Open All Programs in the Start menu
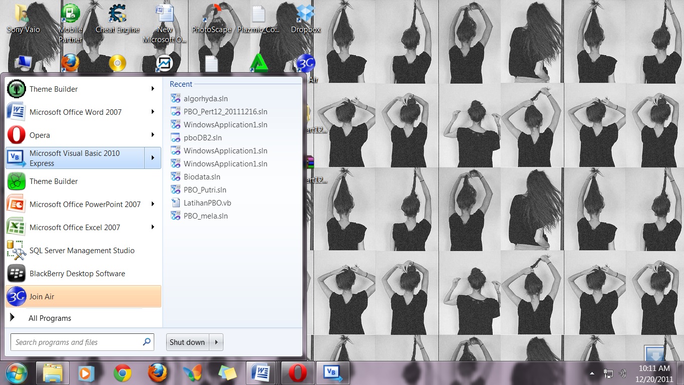Viewport: 684px width, 385px height. click(50, 318)
